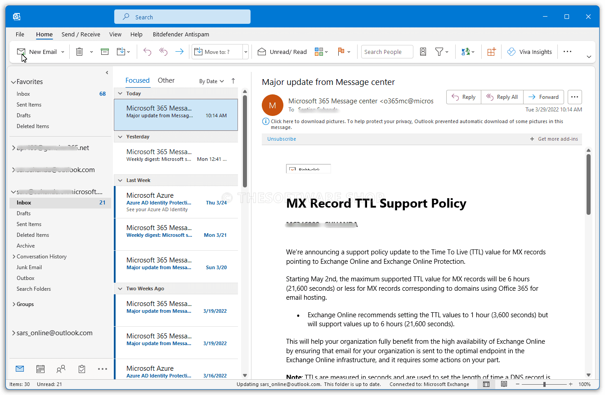This screenshot has width=605, height=395.
Task: Click Get more add-ins
Action: click(554, 139)
